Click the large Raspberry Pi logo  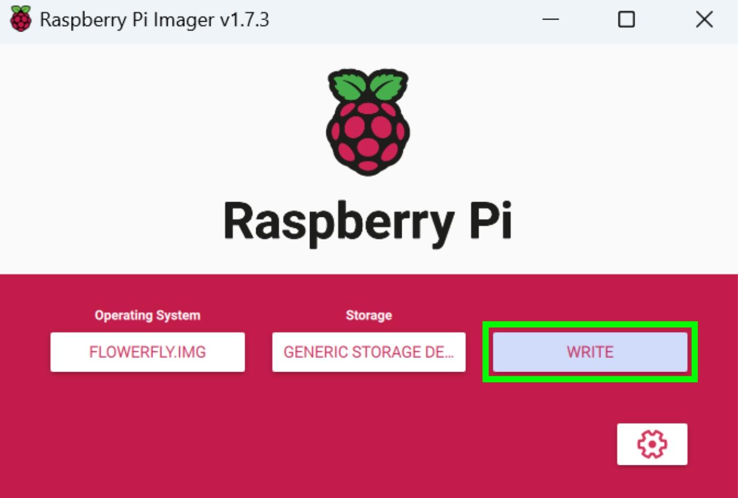pos(368,121)
